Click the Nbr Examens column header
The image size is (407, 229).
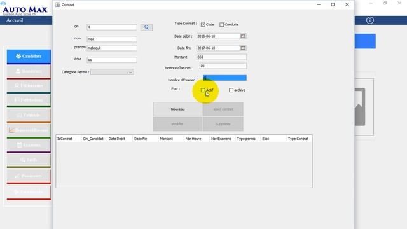click(x=223, y=139)
